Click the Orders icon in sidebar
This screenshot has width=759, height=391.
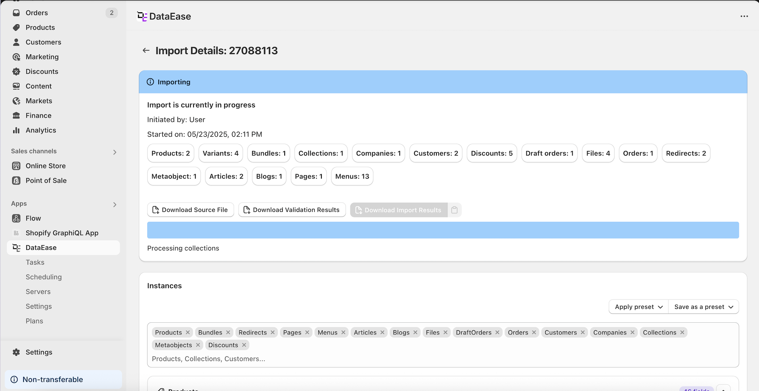point(16,13)
